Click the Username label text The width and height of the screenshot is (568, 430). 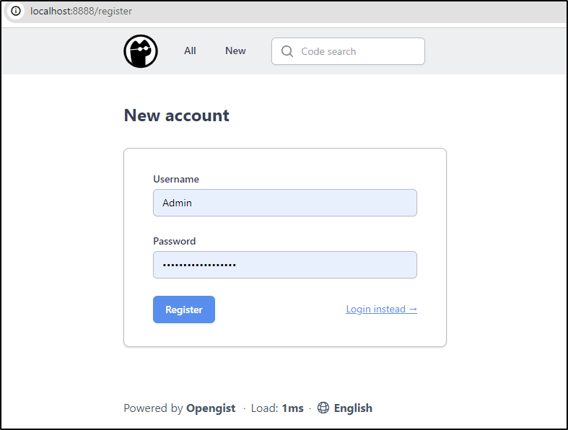176,179
